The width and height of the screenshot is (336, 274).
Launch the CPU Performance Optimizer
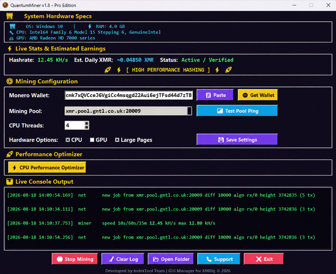47,167
